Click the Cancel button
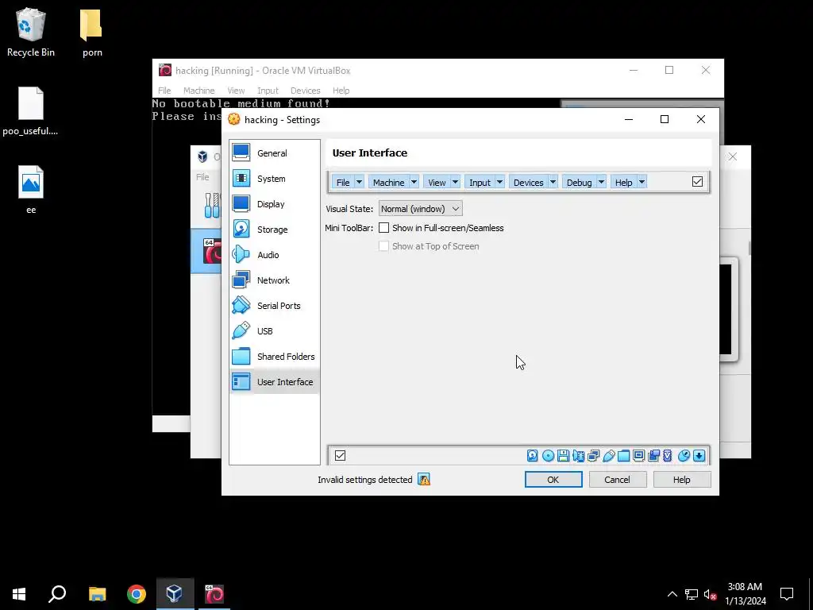The height and width of the screenshot is (610, 813). click(x=617, y=479)
